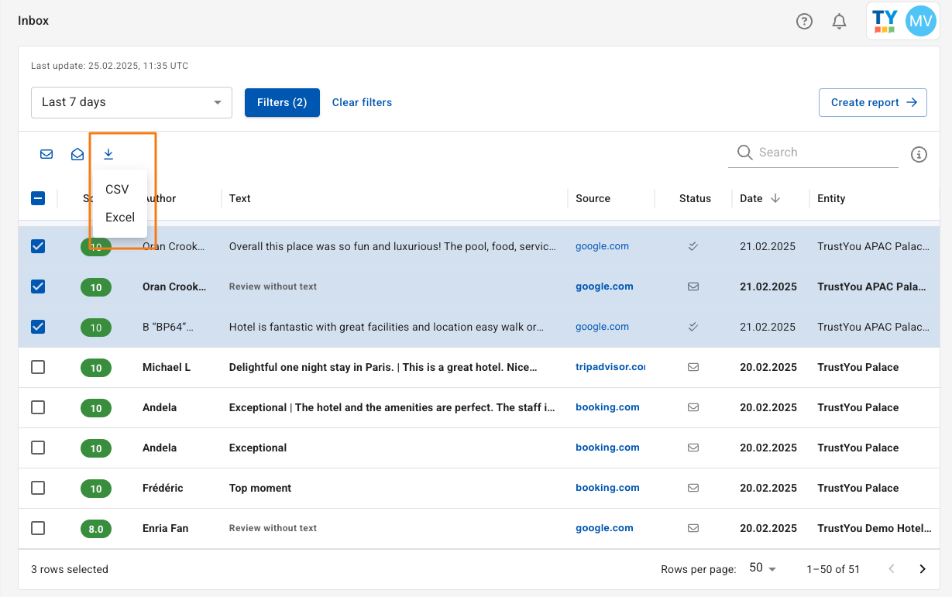Click the Create report button
952x597 pixels.
(x=872, y=102)
